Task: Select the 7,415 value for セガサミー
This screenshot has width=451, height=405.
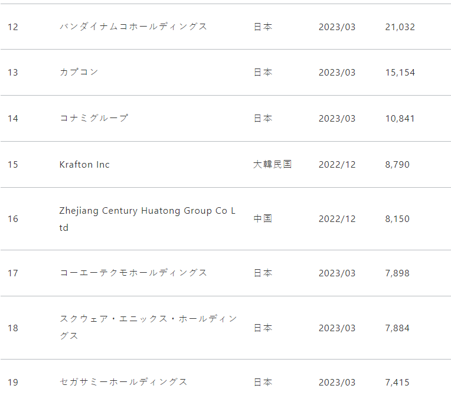Action: tap(397, 383)
